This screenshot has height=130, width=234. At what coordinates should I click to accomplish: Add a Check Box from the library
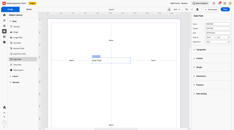point(23,65)
